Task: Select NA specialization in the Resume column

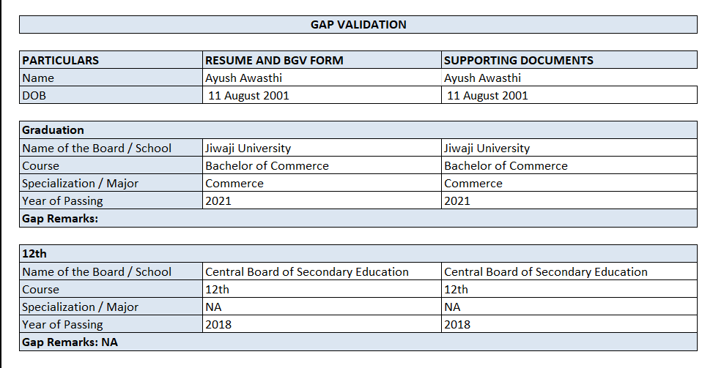Action: (213, 307)
